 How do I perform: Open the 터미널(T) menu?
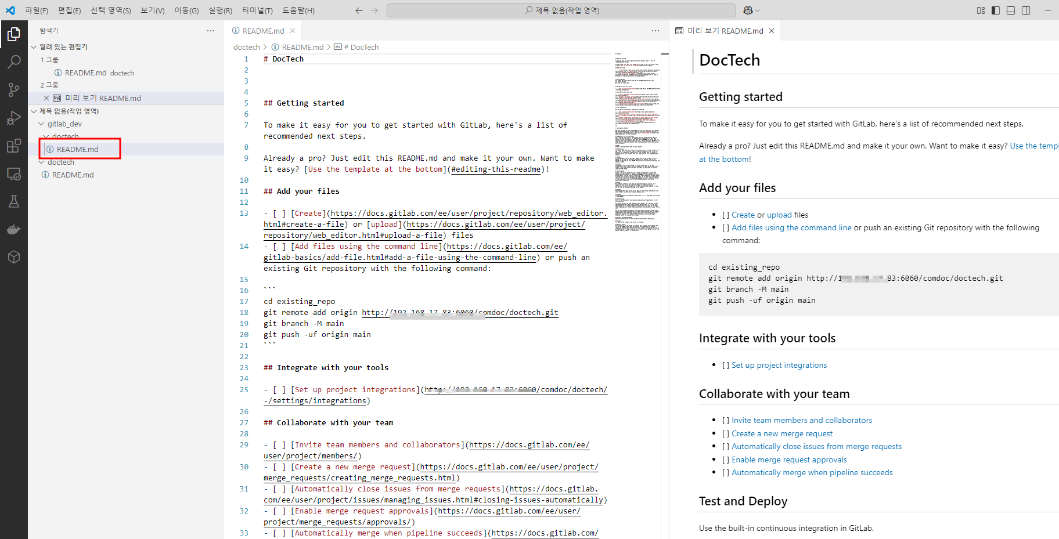(x=257, y=10)
